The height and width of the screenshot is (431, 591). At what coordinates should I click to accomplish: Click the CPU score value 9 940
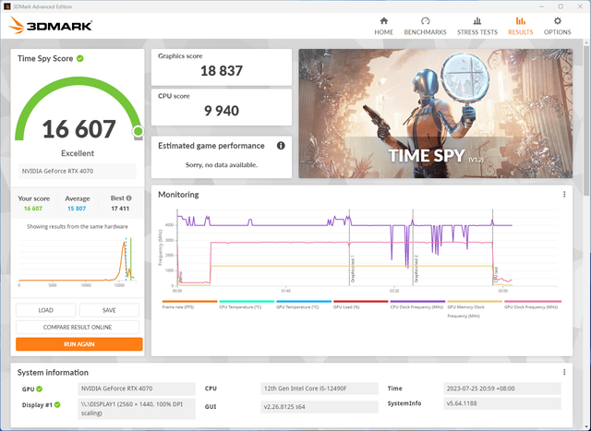(222, 111)
